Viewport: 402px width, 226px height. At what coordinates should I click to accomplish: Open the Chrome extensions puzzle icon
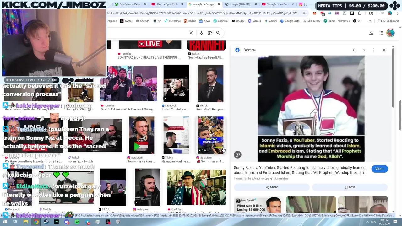360,13
